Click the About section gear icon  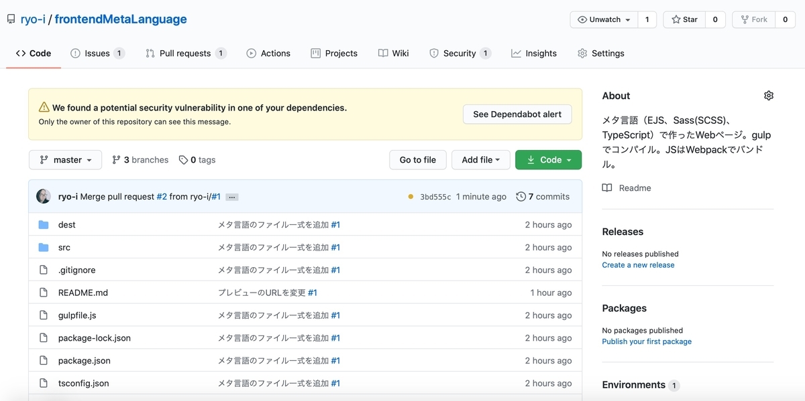(x=769, y=96)
